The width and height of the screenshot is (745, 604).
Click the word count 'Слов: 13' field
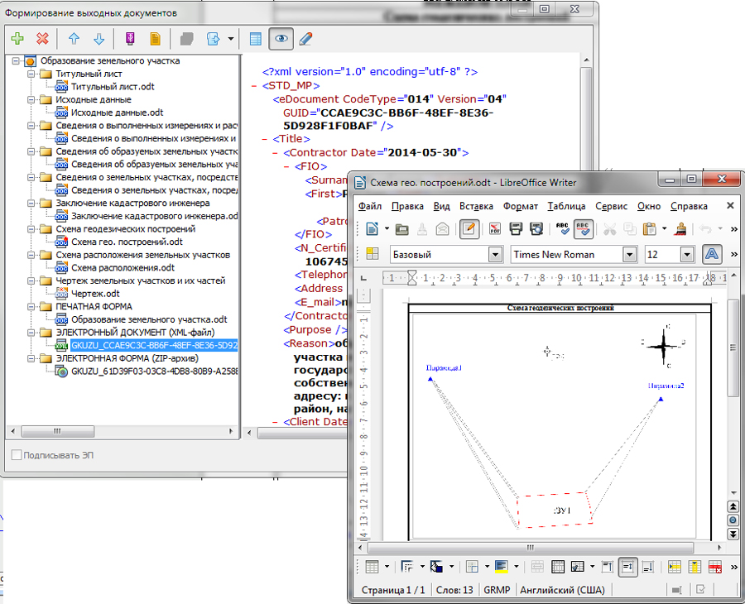(454, 590)
